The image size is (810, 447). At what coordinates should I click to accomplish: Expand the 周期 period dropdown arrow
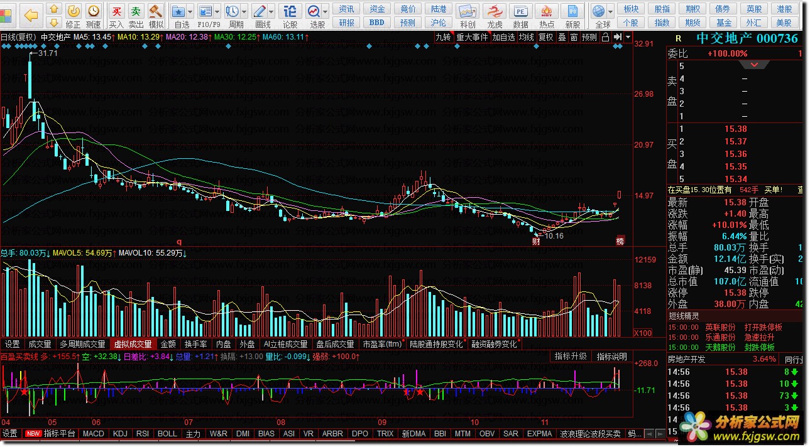click(244, 12)
